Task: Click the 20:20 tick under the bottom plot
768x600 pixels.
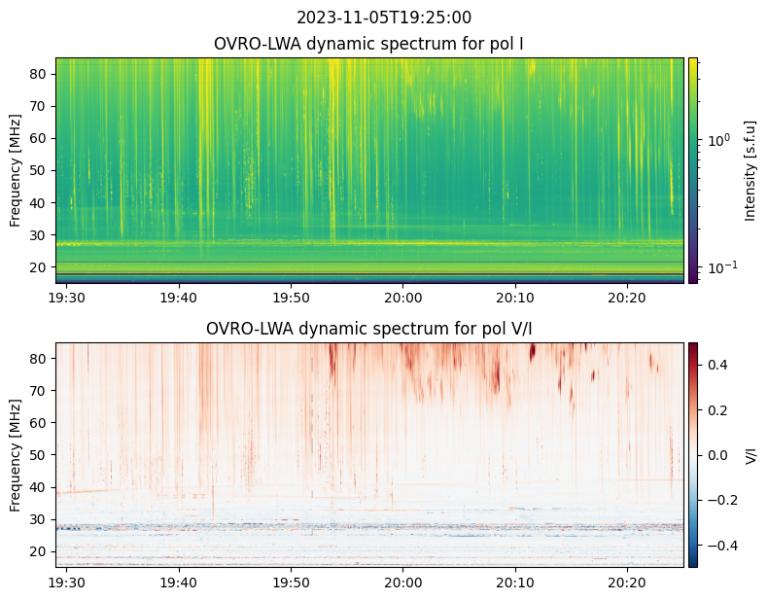Action: pyautogui.click(x=626, y=582)
